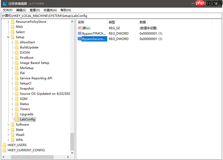Click the AllowStart folder icon

(17, 42)
